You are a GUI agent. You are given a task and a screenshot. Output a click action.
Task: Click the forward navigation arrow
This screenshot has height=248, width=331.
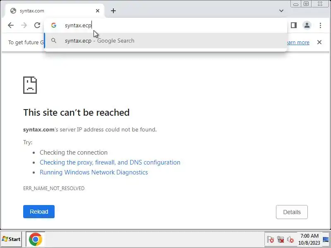click(x=24, y=25)
